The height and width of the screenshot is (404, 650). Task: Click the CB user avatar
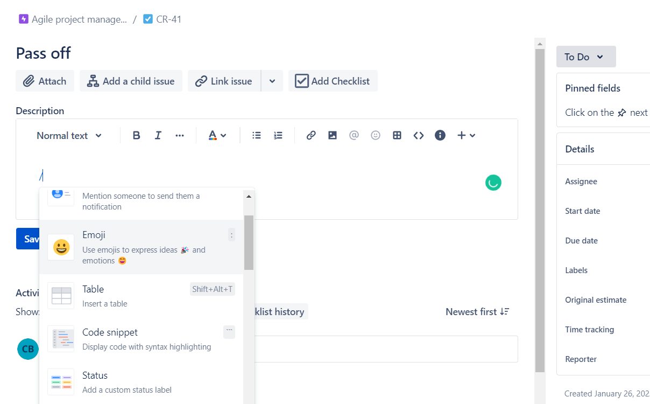tap(28, 349)
